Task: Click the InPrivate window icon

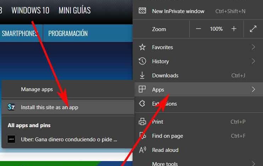Action: click(142, 11)
